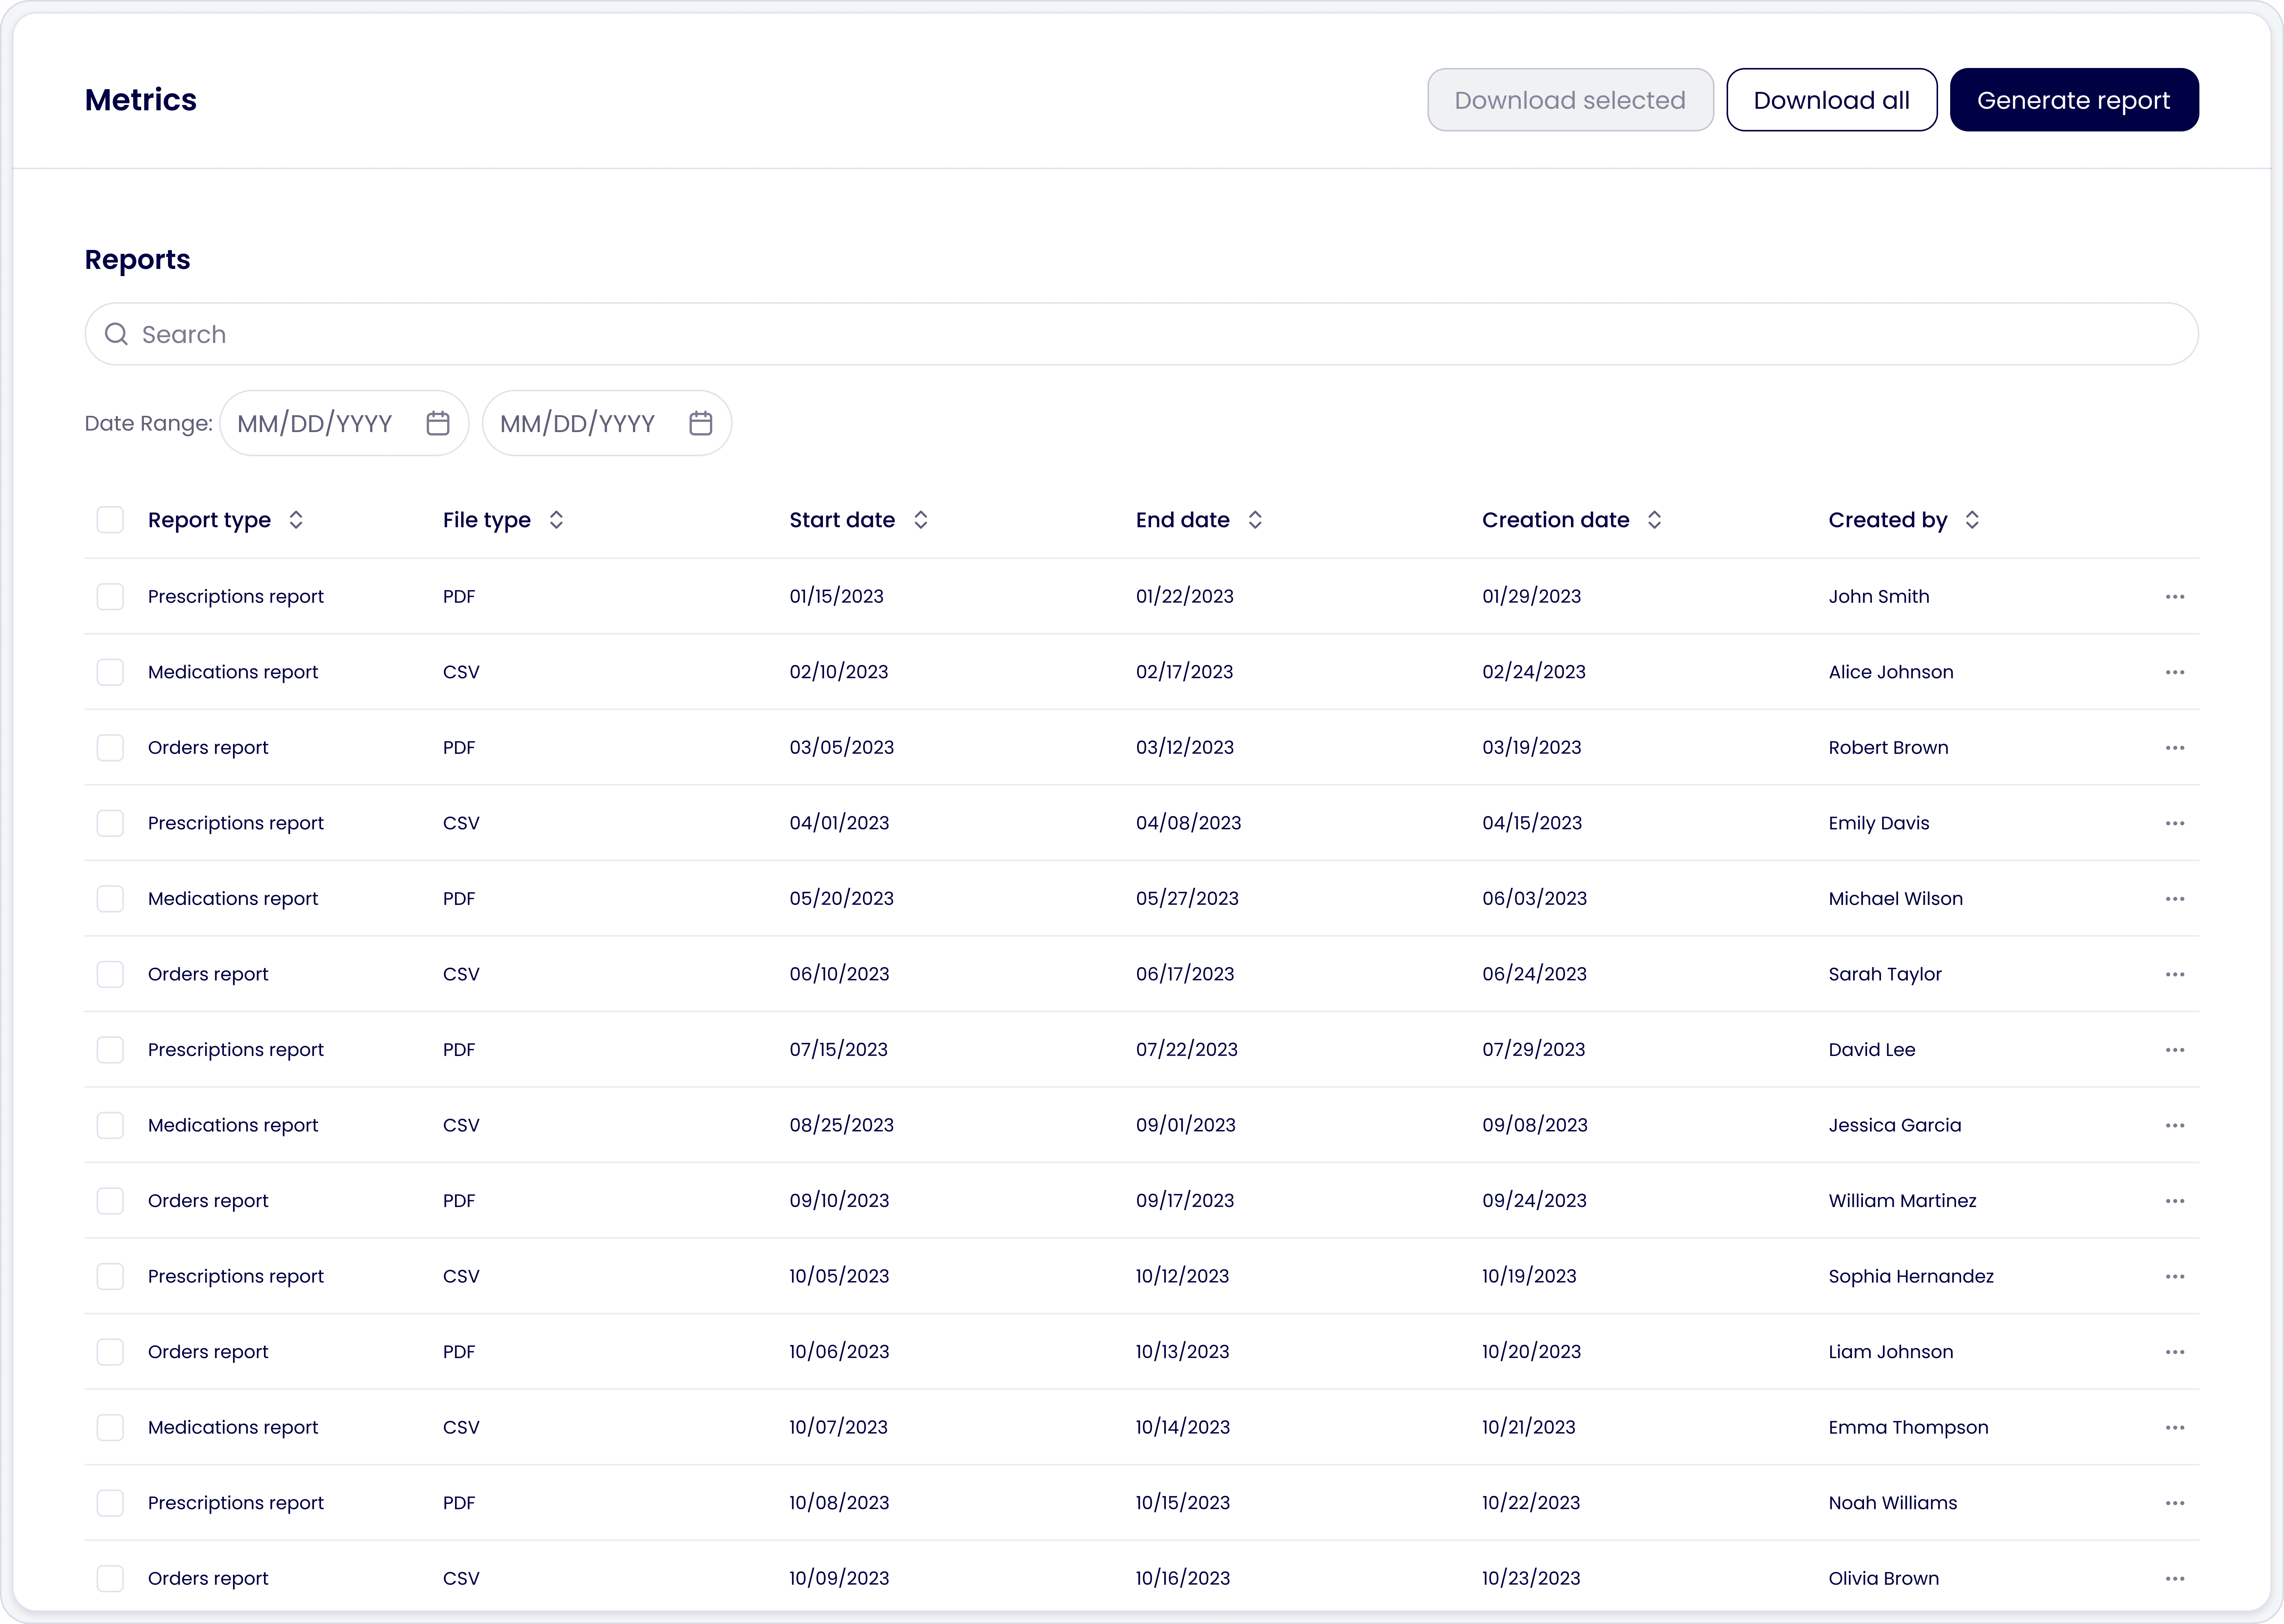Check the row created by Robert Brown
The image size is (2284, 1624).
click(110, 748)
